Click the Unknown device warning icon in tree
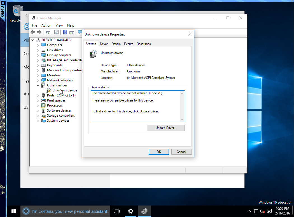 [49, 90]
